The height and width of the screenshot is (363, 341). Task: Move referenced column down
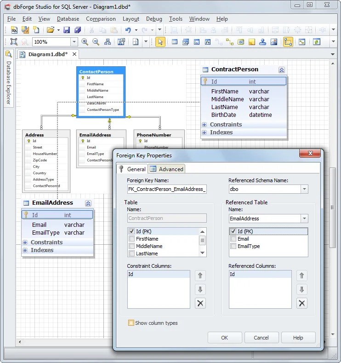(x=301, y=289)
